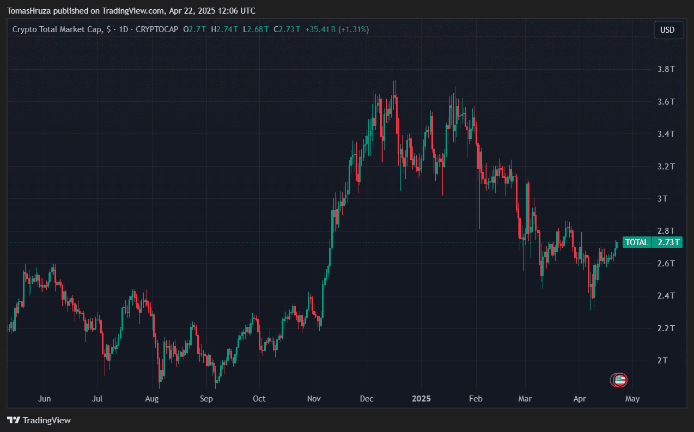Click the 2T price axis label

coord(662,361)
